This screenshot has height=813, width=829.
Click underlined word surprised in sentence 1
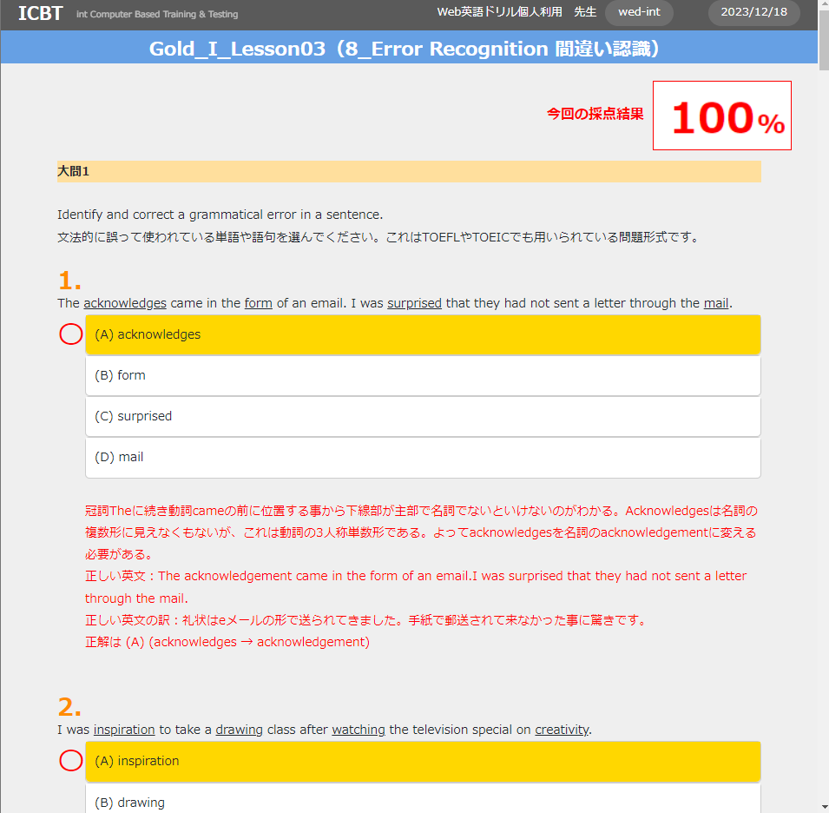(x=414, y=303)
